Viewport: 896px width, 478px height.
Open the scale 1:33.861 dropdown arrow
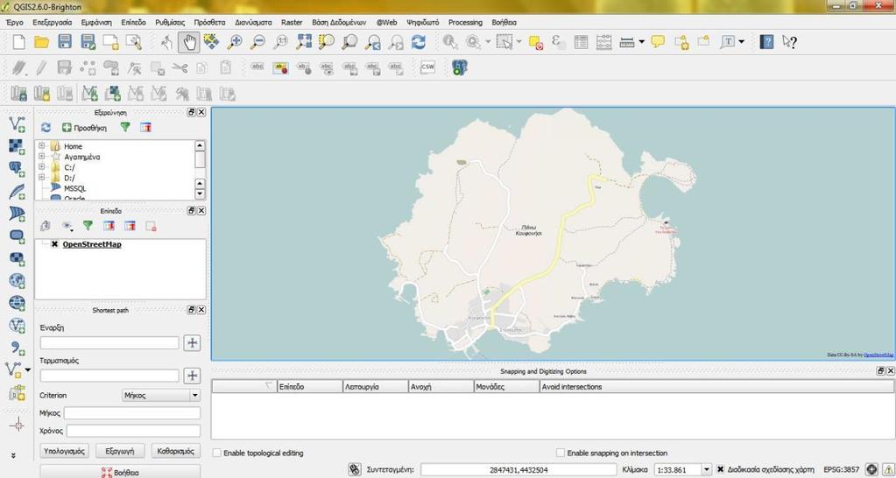[x=707, y=469]
